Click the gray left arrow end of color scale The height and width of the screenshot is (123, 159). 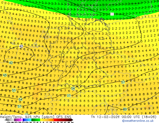pos(6,120)
